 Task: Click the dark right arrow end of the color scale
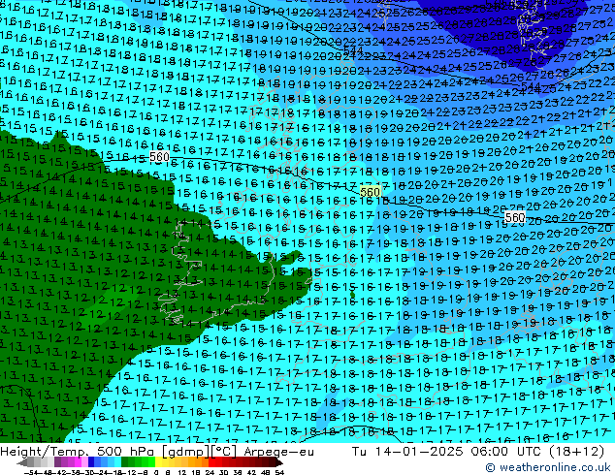[279, 462]
